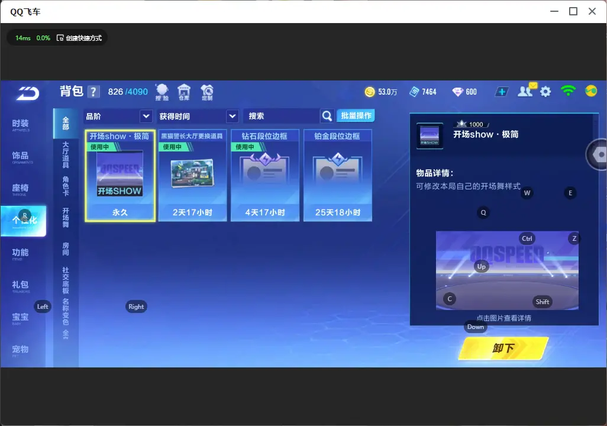Click the blue coupon currency icon

(x=414, y=92)
